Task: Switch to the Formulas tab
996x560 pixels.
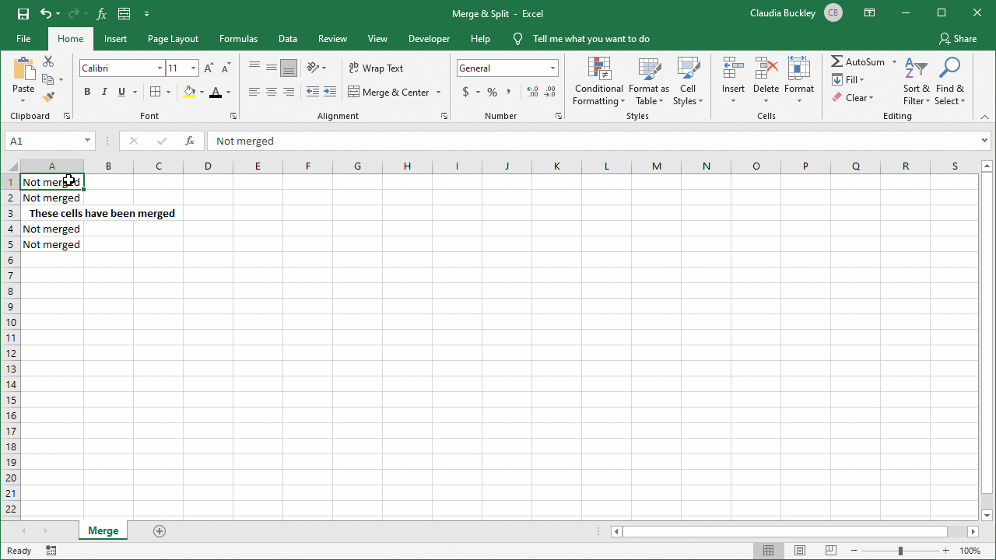Action: click(x=238, y=39)
